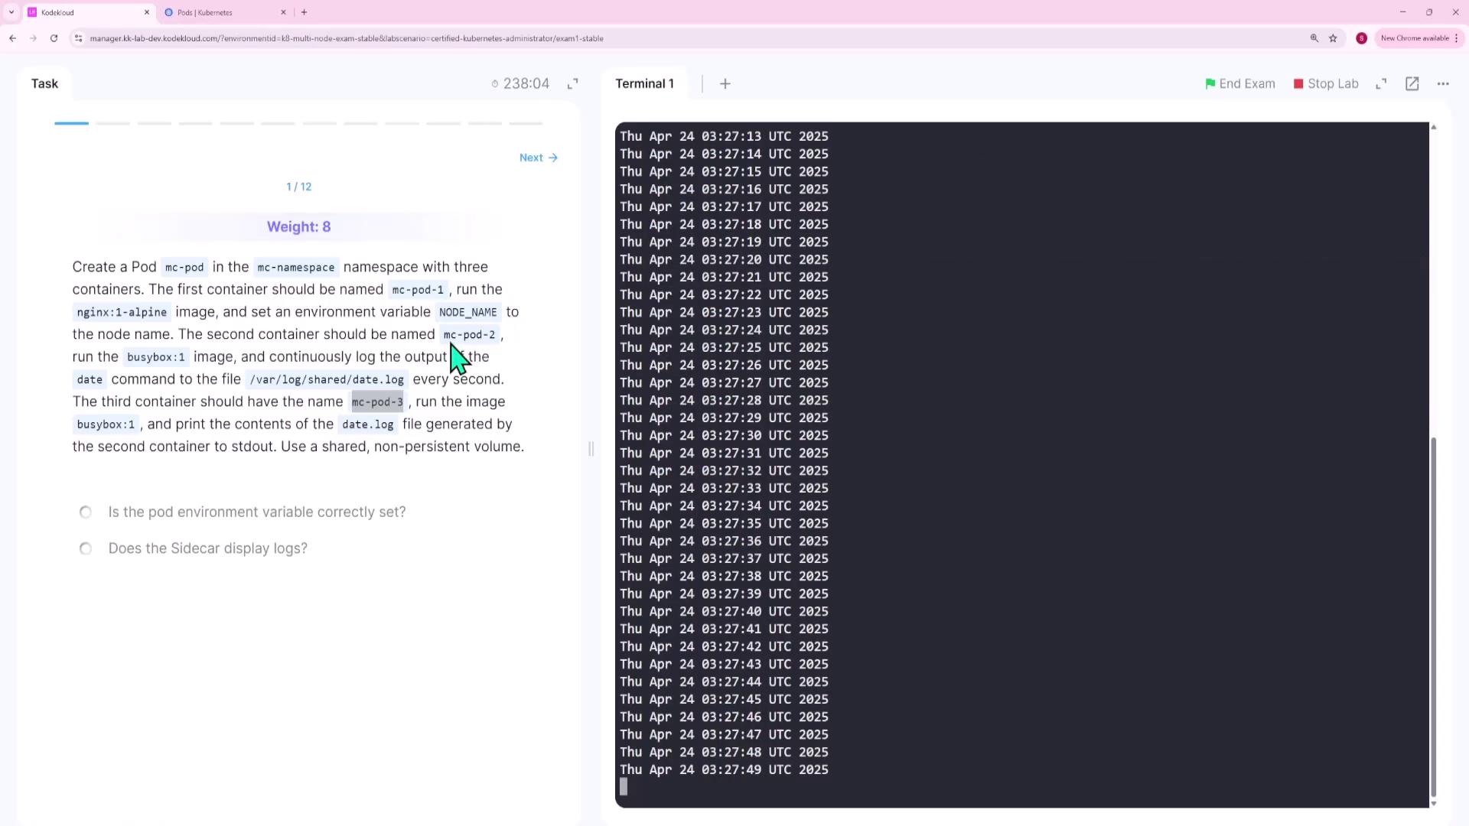
Task: Go to Next question link
Action: pyautogui.click(x=538, y=158)
